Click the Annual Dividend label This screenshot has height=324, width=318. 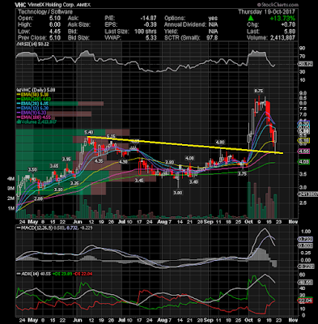(x=185, y=24)
